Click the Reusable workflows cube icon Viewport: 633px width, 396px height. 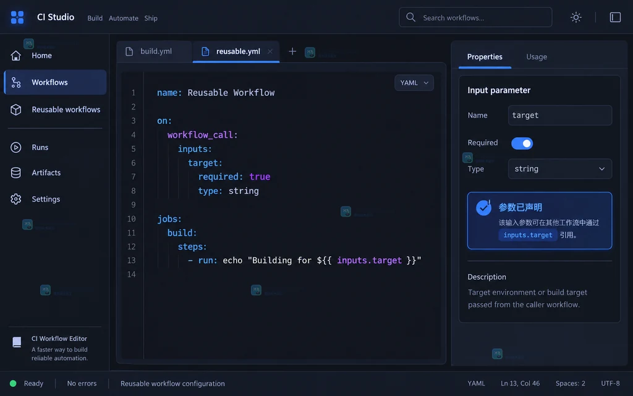tap(15, 110)
